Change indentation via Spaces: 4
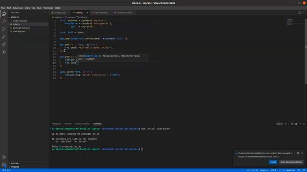This screenshot has height=172, width=307. (x=264, y=170)
